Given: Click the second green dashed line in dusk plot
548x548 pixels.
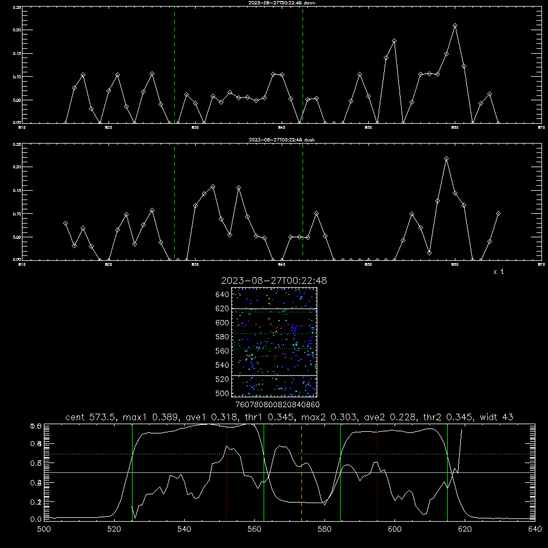Looking at the screenshot, I should [x=302, y=202].
